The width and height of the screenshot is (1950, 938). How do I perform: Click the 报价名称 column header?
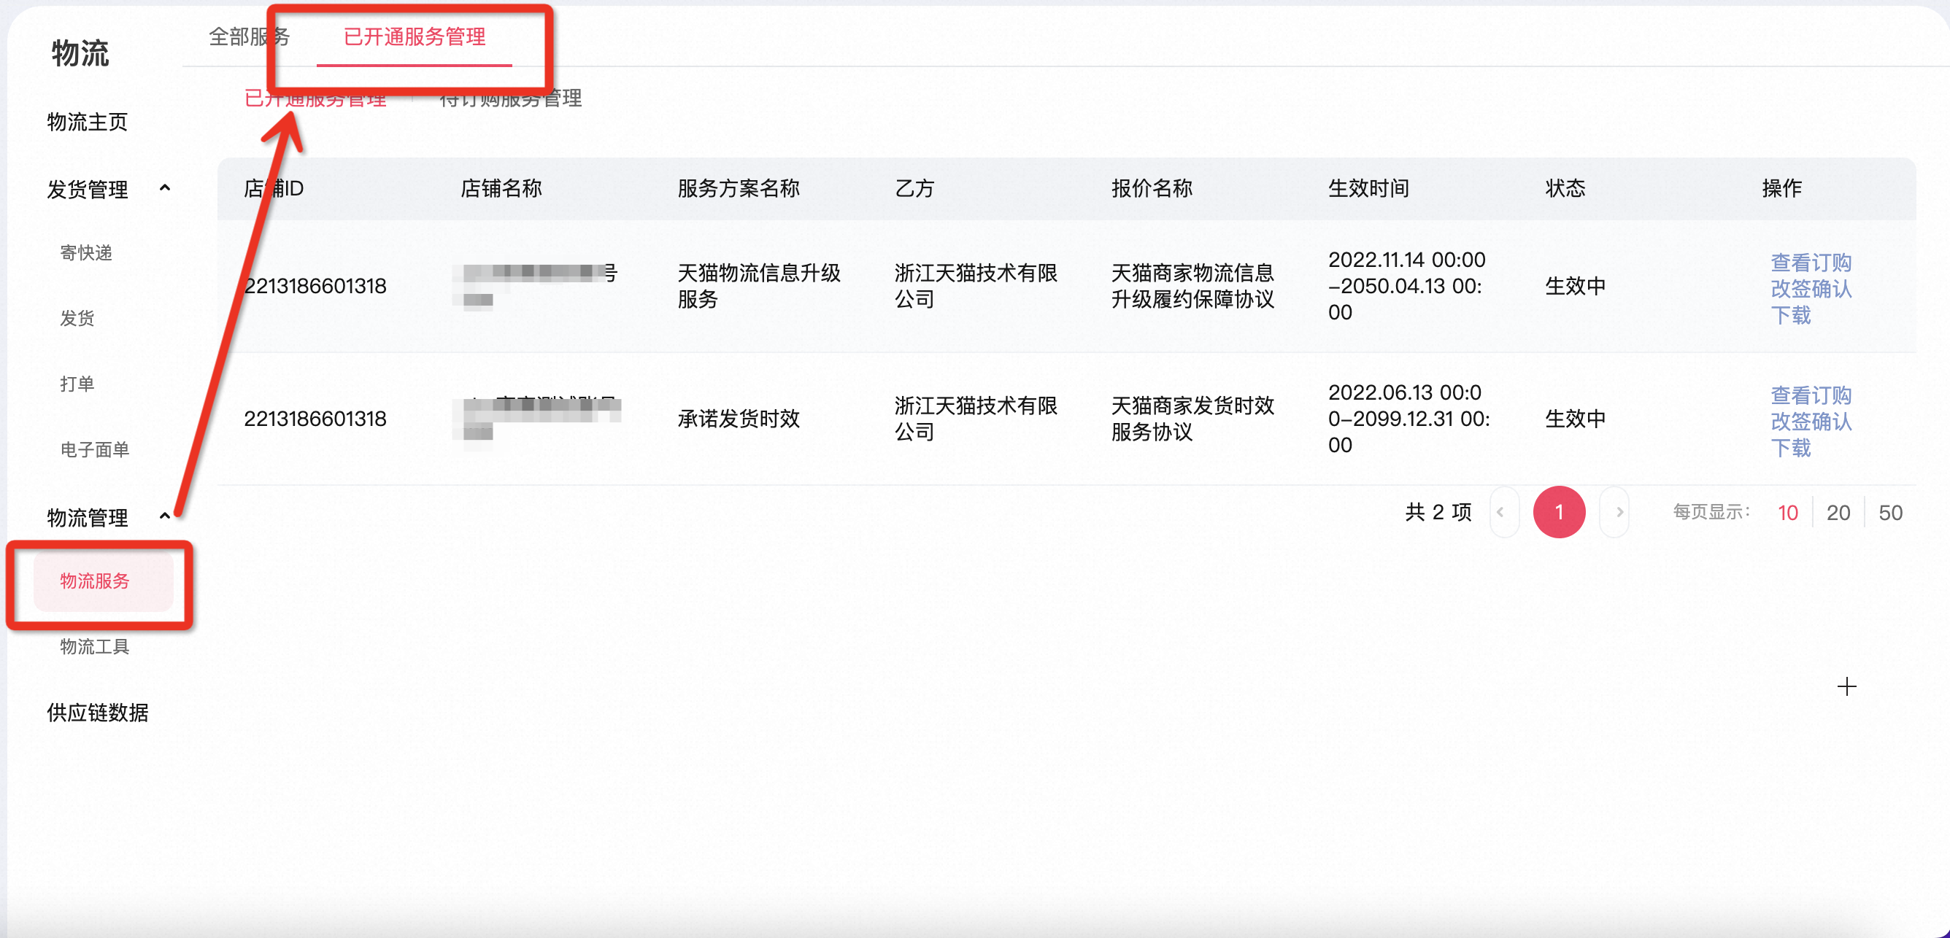tap(1152, 187)
